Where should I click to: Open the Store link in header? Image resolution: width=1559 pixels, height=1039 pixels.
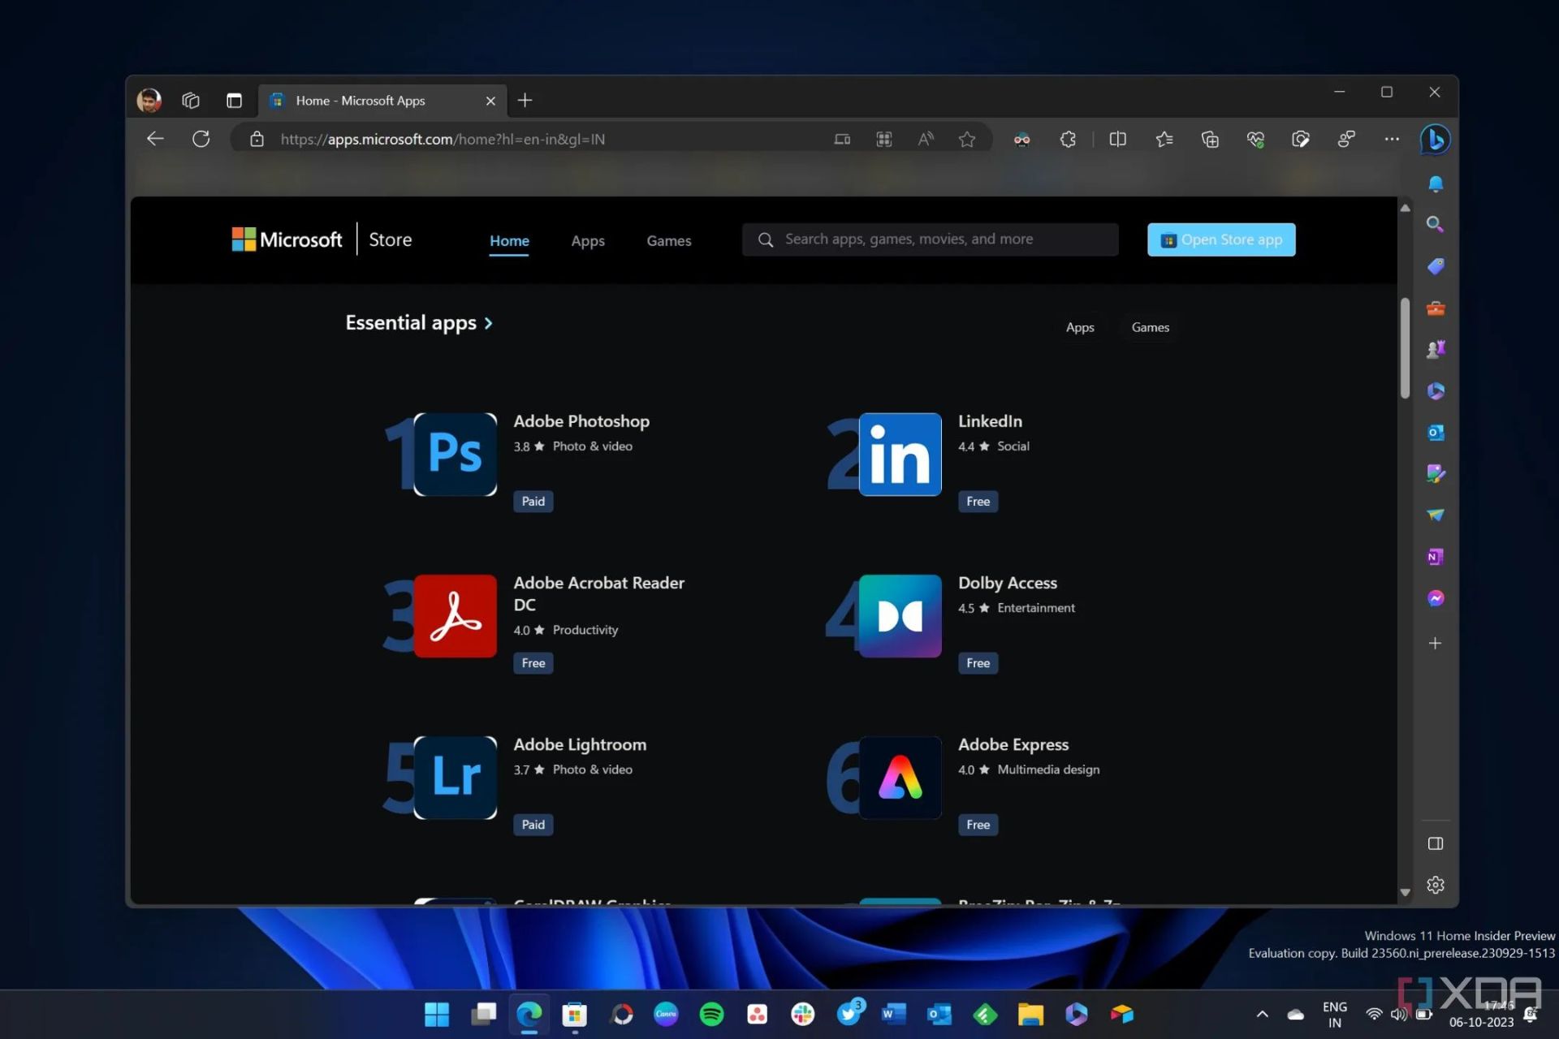[x=391, y=239]
